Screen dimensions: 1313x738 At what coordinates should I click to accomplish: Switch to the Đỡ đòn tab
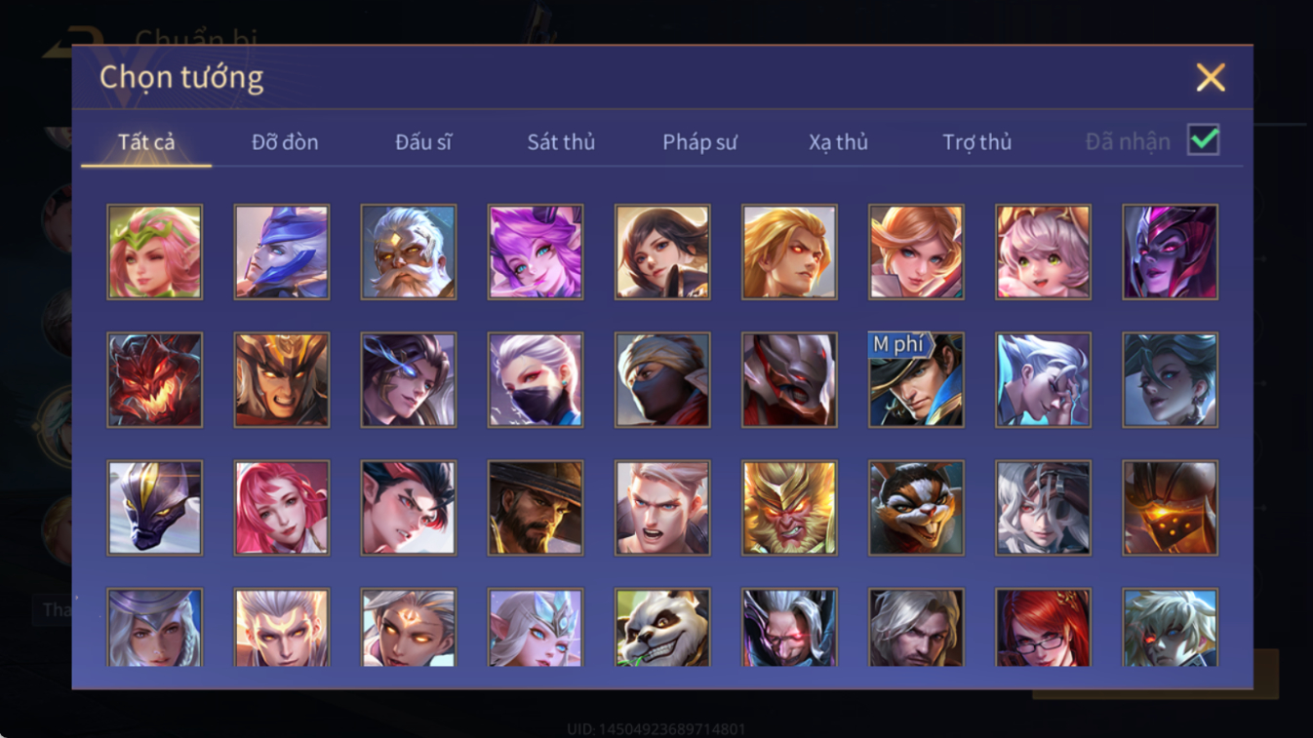tap(285, 142)
